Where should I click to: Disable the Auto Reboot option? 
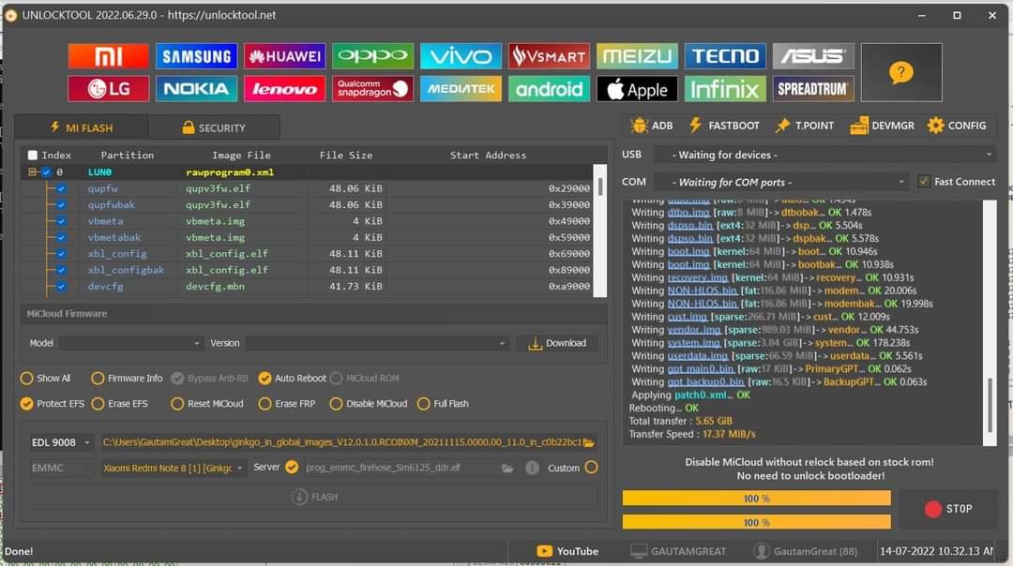(265, 379)
